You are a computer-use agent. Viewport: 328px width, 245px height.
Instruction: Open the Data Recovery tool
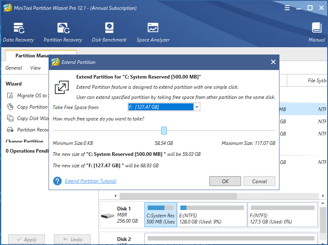coord(18,32)
